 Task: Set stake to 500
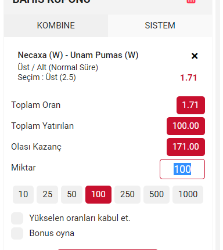[156, 194]
